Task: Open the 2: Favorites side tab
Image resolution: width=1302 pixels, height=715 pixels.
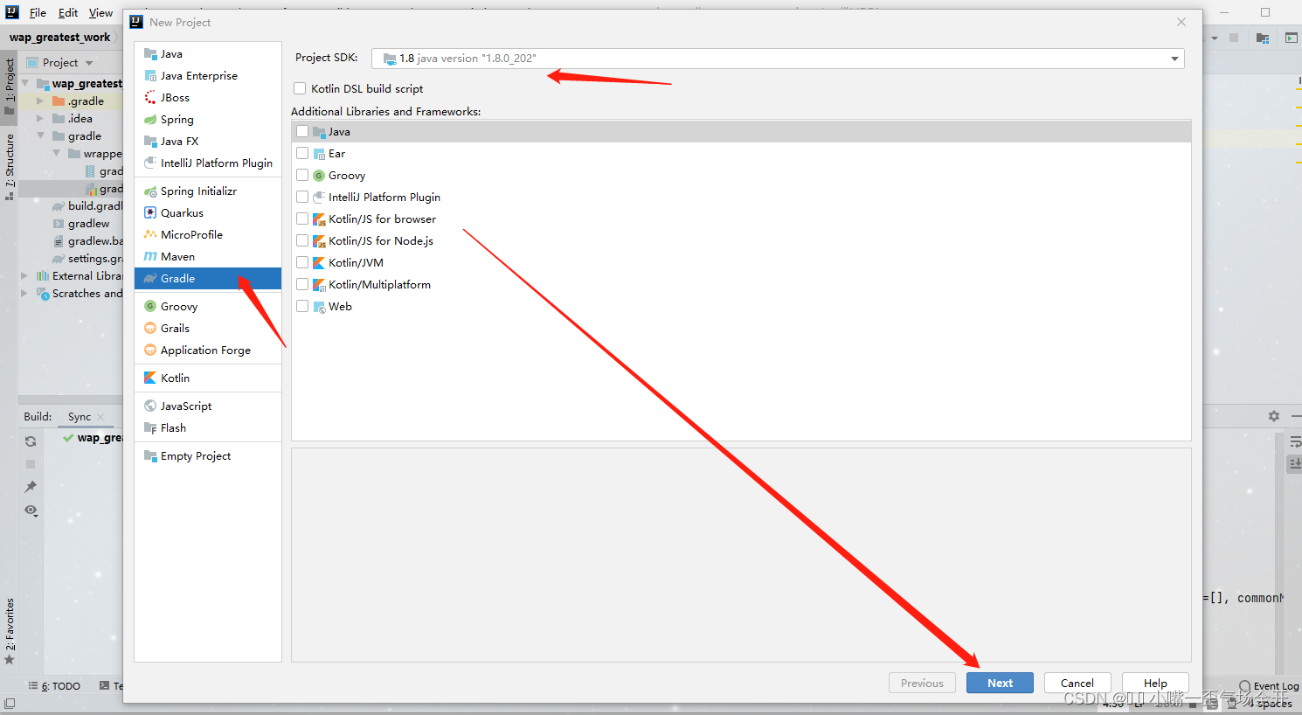Action: point(10,631)
